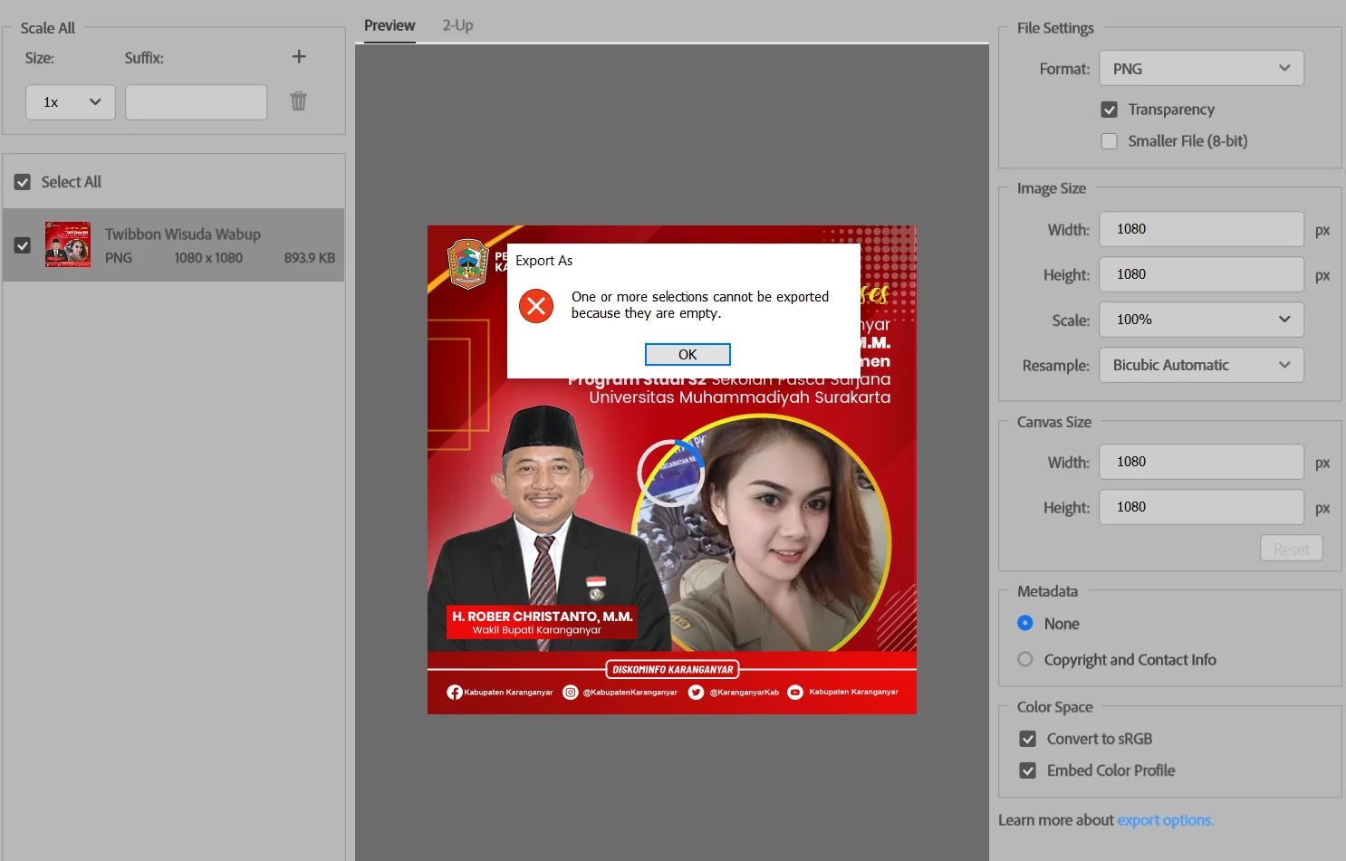Click the Twibbon Wisuda Wabup file name
The width and height of the screenshot is (1346, 861).
(183, 234)
